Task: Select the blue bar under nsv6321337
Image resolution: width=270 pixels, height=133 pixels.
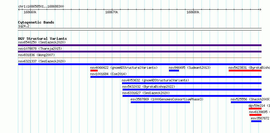Action: (140, 64)
